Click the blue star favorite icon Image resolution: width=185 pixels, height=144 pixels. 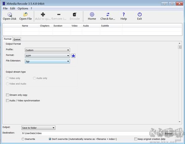pyautogui.click(x=73, y=56)
